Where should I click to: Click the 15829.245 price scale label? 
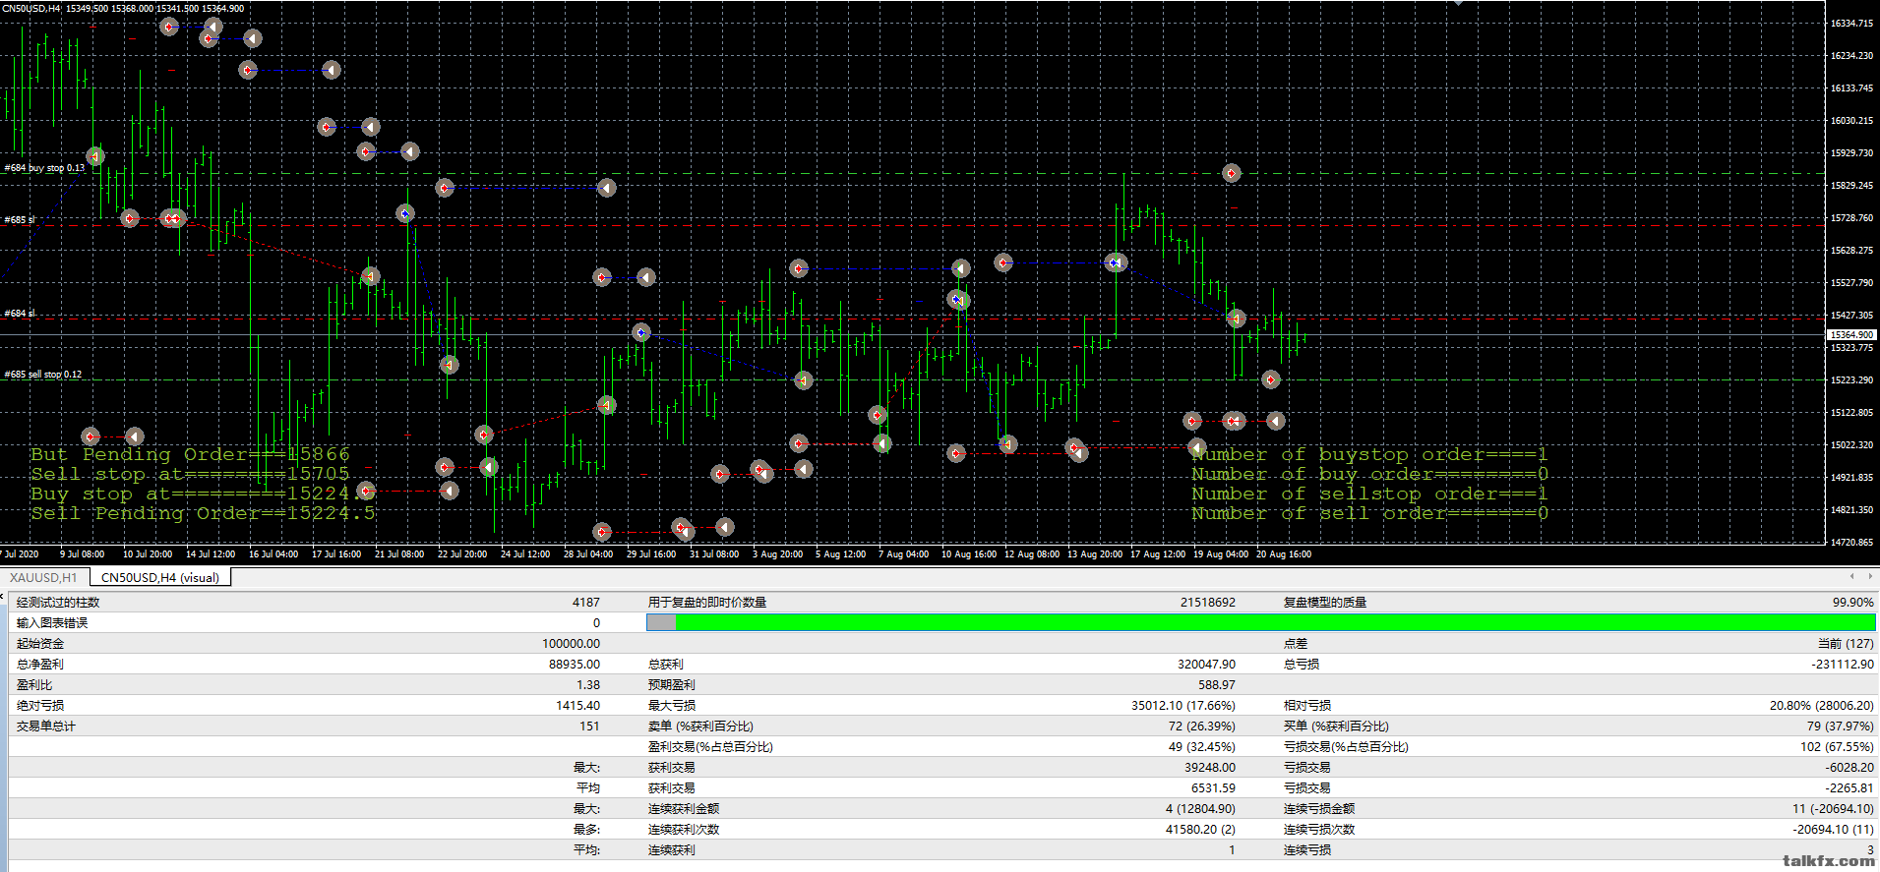tap(1851, 185)
